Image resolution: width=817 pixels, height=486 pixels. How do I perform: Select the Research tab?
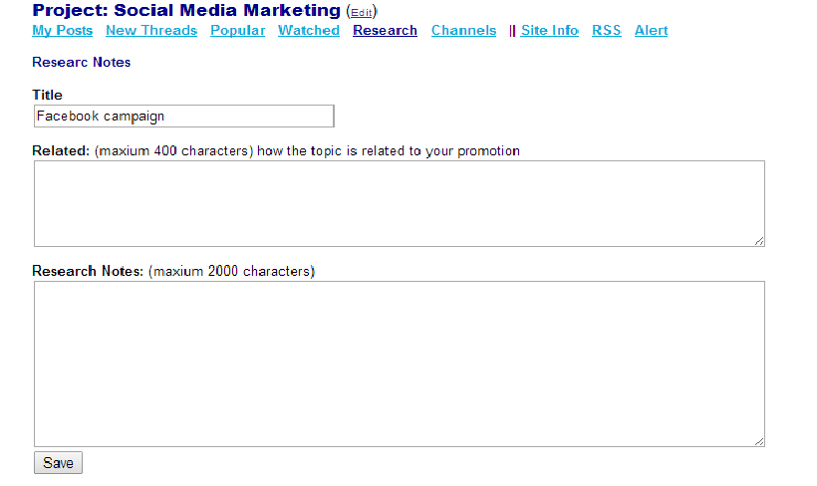tap(385, 30)
